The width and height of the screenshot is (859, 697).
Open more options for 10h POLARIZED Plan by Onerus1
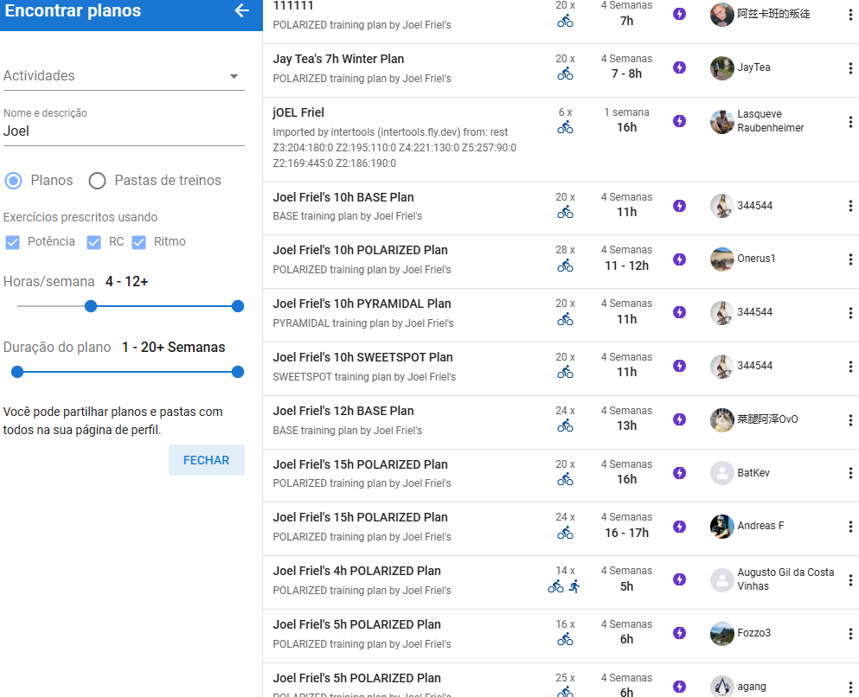pyautogui.click(x=850, y=259)
